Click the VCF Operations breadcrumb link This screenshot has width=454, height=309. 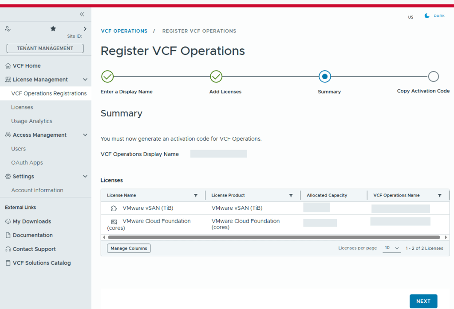point(124,31)
